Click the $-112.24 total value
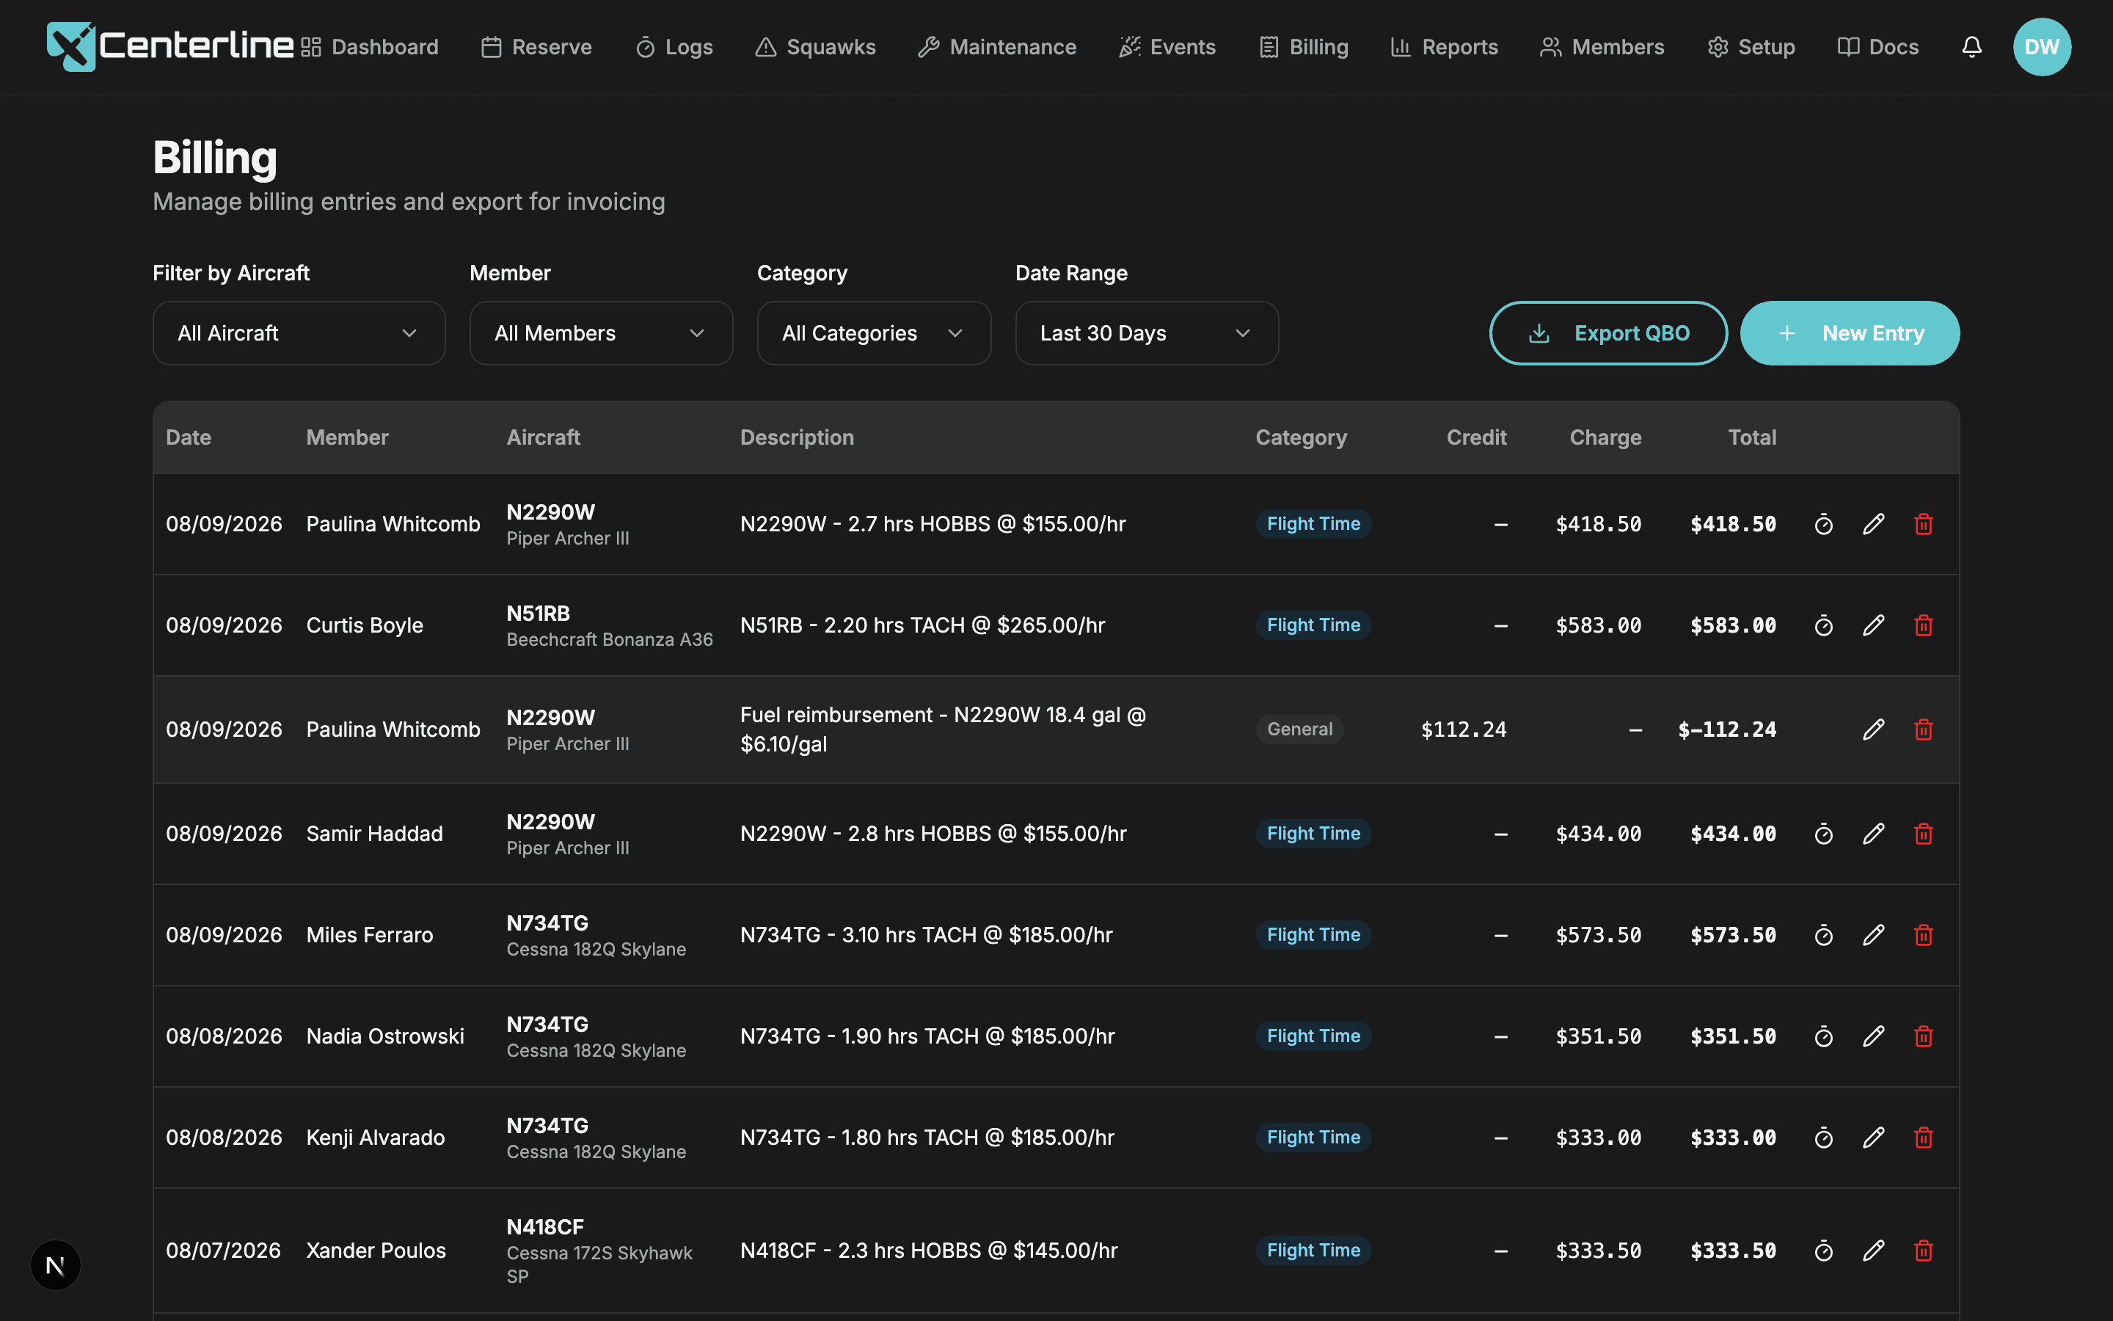 point(1727,729)
